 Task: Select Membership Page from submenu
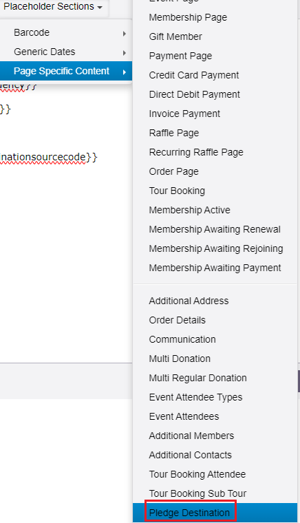pos(215,17)
